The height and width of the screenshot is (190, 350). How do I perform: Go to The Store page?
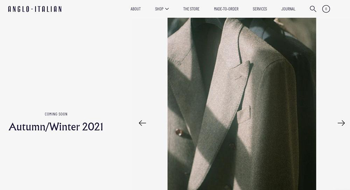pyautogui.click(x=191, y=9)
